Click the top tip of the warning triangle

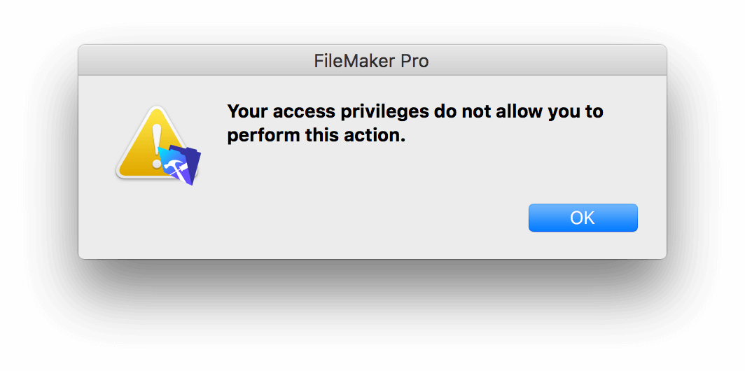tap(156, 109)
